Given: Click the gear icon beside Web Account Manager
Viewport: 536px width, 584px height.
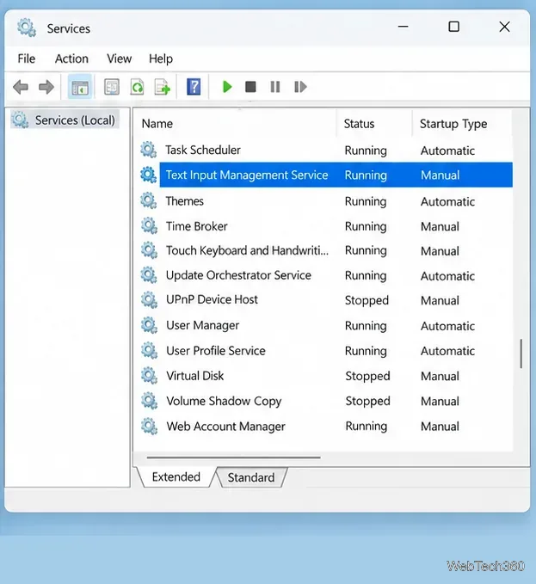Looking at the screenshot, I should [x=149, y=426].
